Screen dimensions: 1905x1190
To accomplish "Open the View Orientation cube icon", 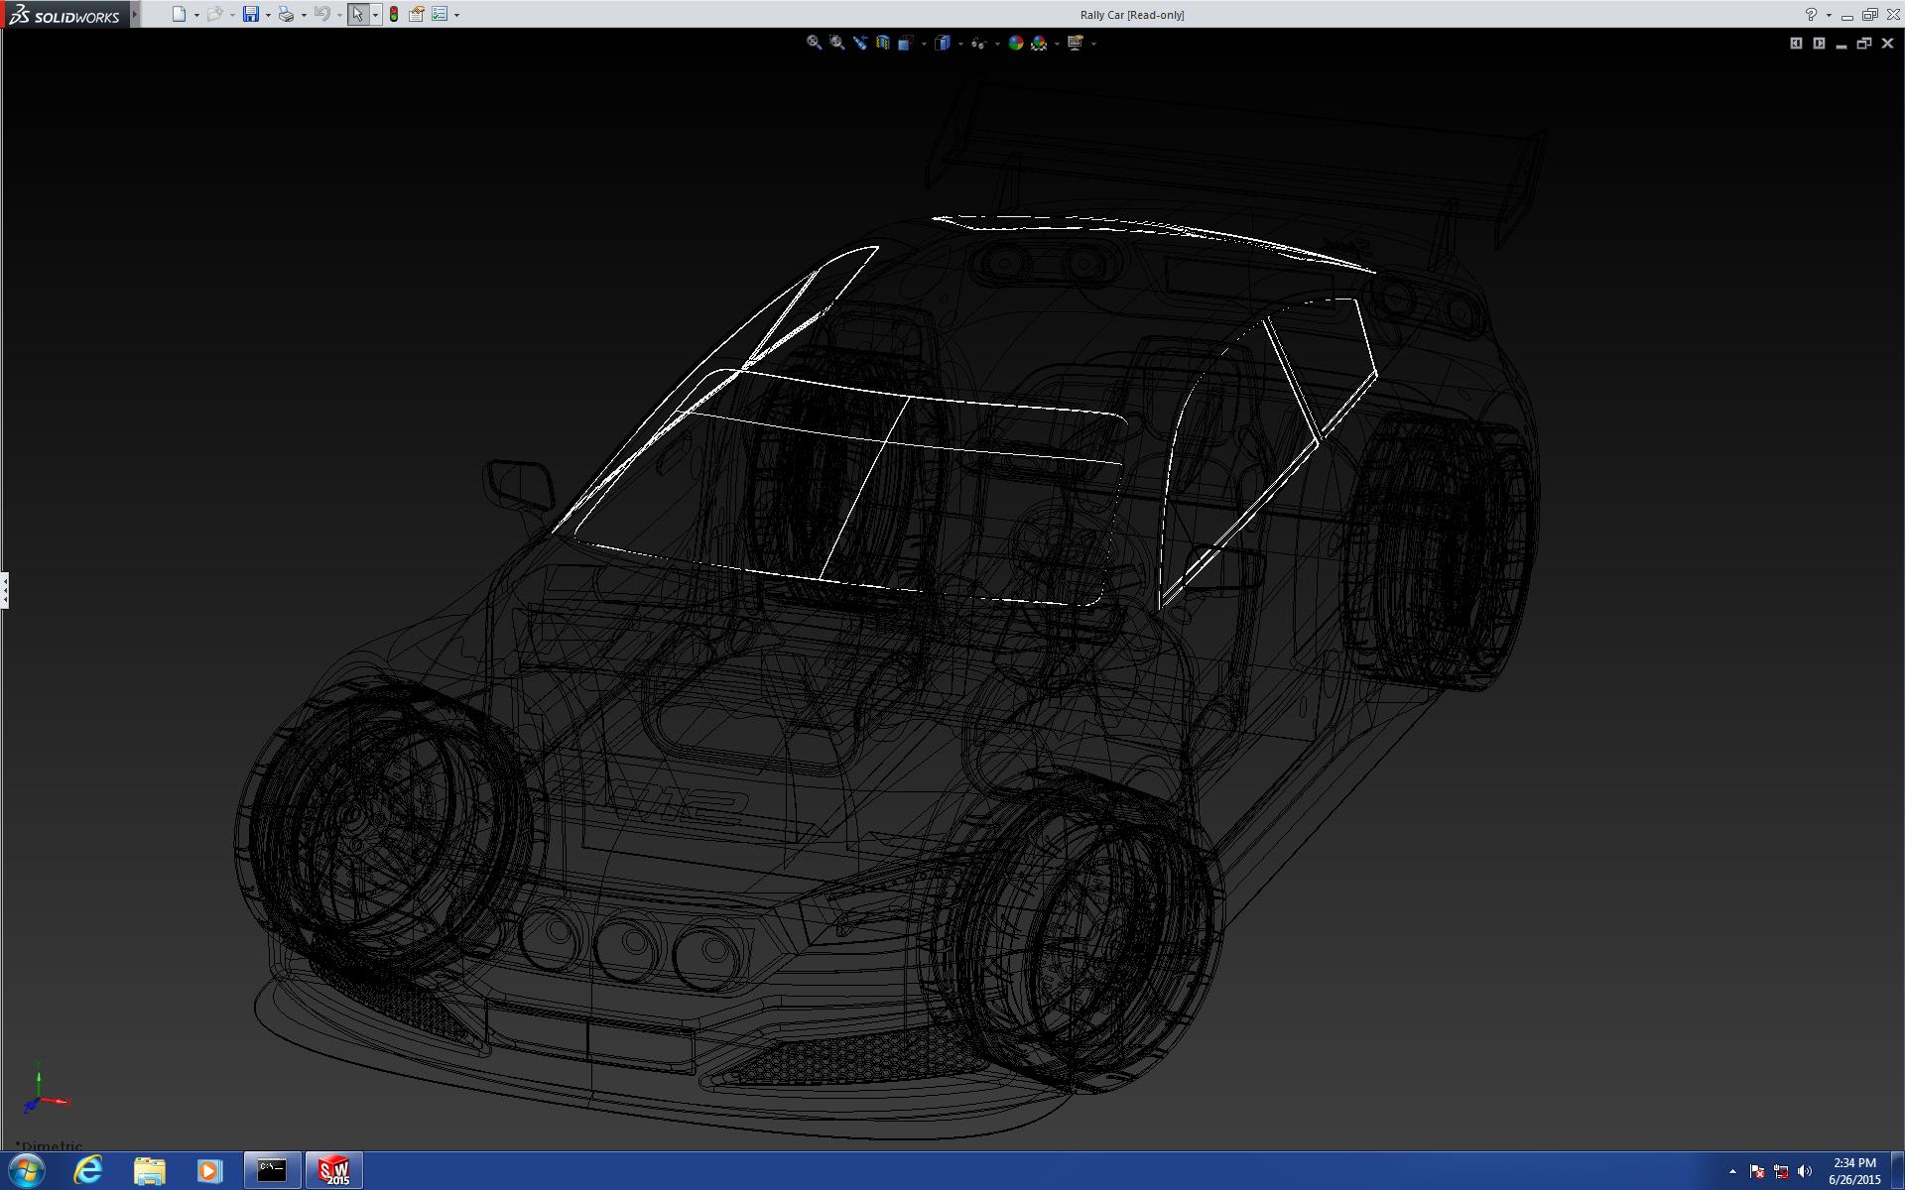I will coord(905,43).
